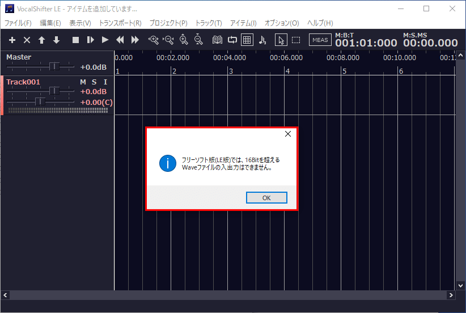Select the dashed rectangle selection tool
Image resolution: width=466 pixels, height=313 pixels.
tap(296, 40)
